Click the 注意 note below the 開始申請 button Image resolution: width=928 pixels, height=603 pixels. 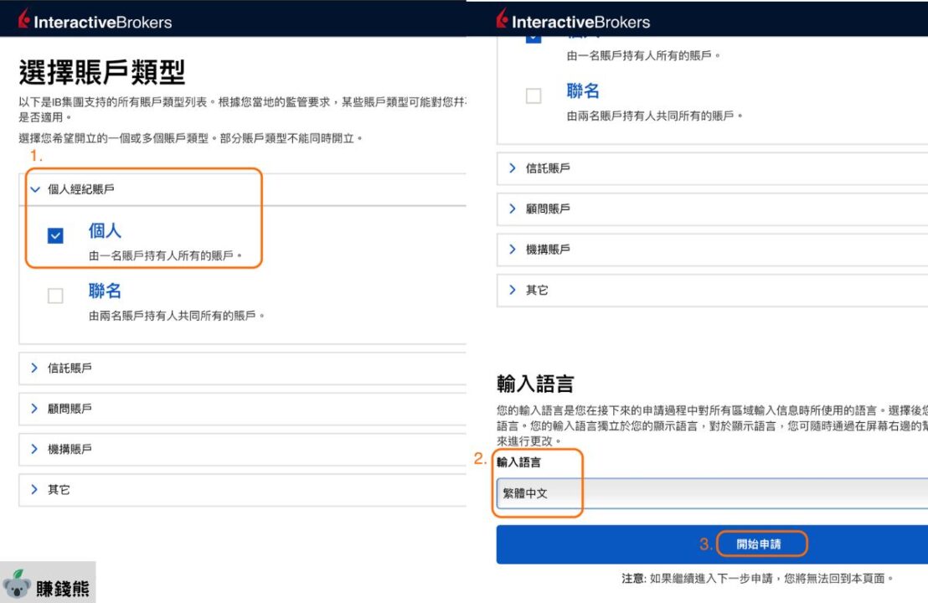pyautogui.click(x=757, y=578)
